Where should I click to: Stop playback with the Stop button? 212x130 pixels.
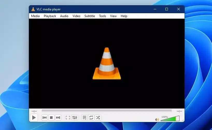point(51,118)
